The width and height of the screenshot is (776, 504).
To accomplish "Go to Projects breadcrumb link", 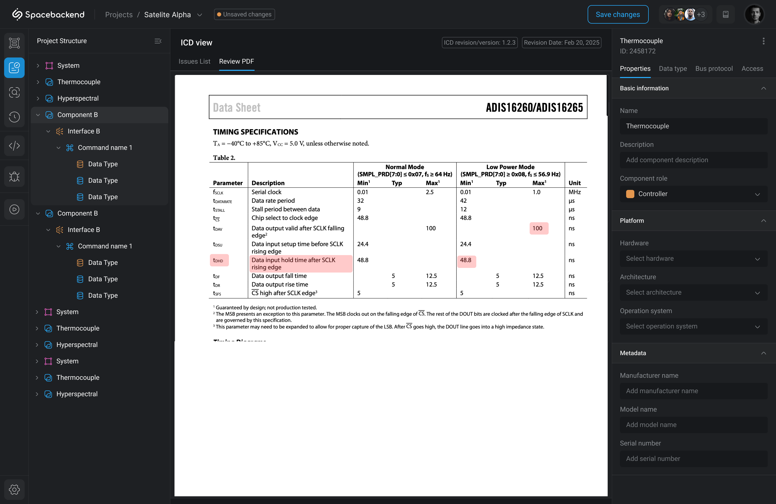I will pos(119,15).
